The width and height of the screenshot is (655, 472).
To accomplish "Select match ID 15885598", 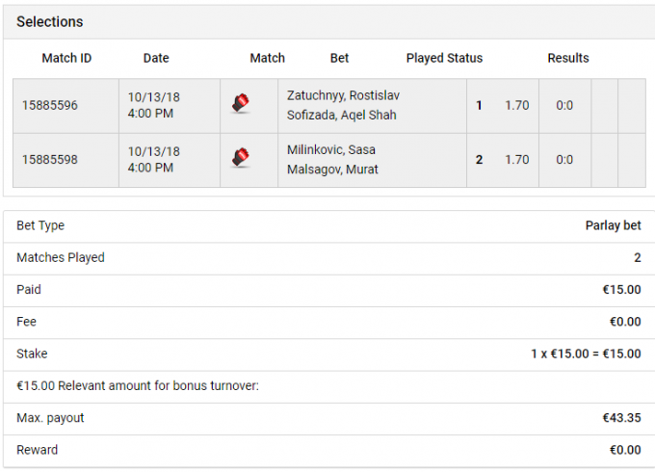I will pyautogui.click(x=50, y=160).
